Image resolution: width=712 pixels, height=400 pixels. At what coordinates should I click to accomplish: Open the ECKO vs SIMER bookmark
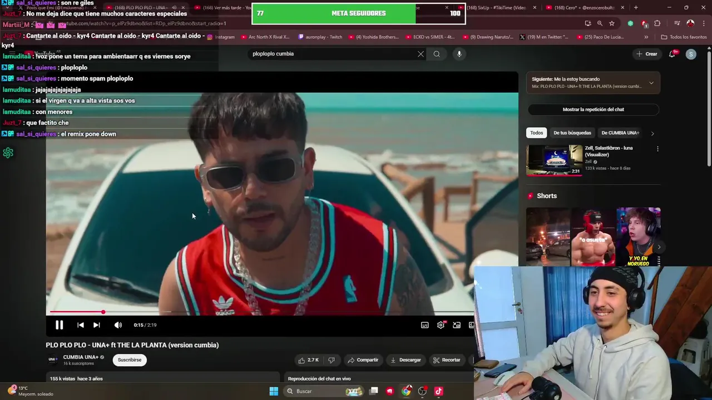(x=431, y=37)
